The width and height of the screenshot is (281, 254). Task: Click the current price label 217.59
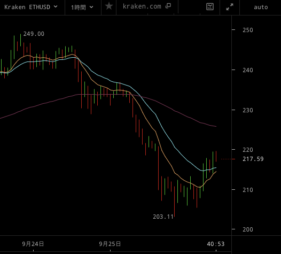point(253,159)
